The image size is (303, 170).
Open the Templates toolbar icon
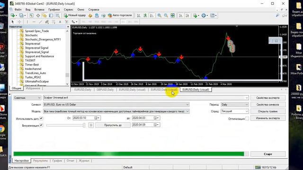[213, 16]
